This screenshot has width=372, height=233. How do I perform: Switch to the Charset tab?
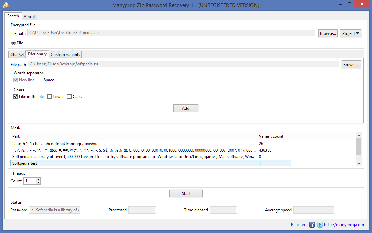pos(17,54)
